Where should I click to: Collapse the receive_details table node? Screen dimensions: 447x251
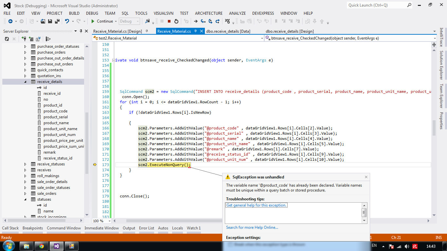[26, 82]
